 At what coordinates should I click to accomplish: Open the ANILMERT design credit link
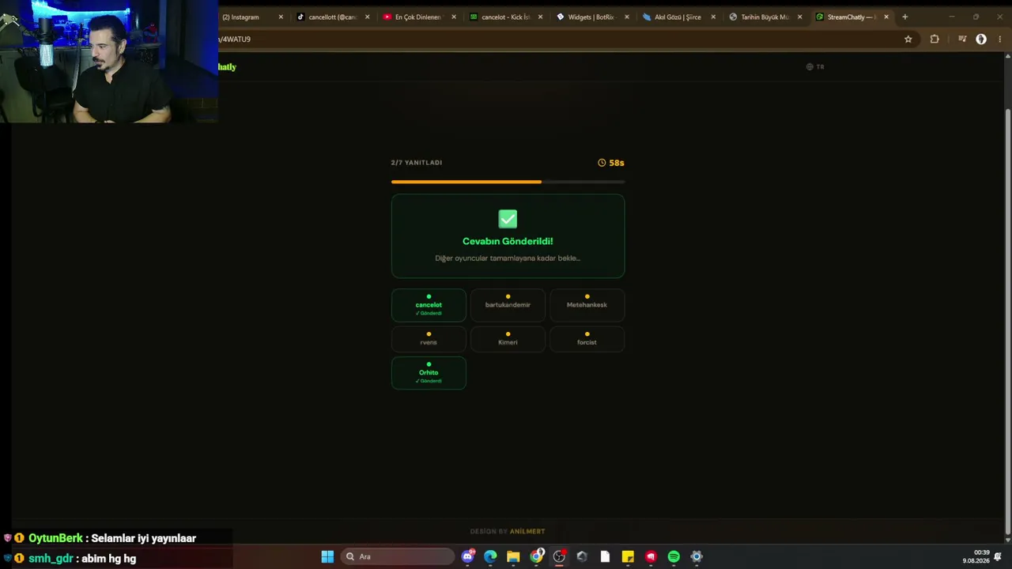[527, 532]
